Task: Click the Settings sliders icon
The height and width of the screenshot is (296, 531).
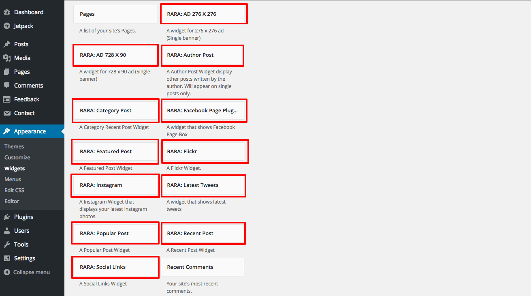Action: click(7, 258)
